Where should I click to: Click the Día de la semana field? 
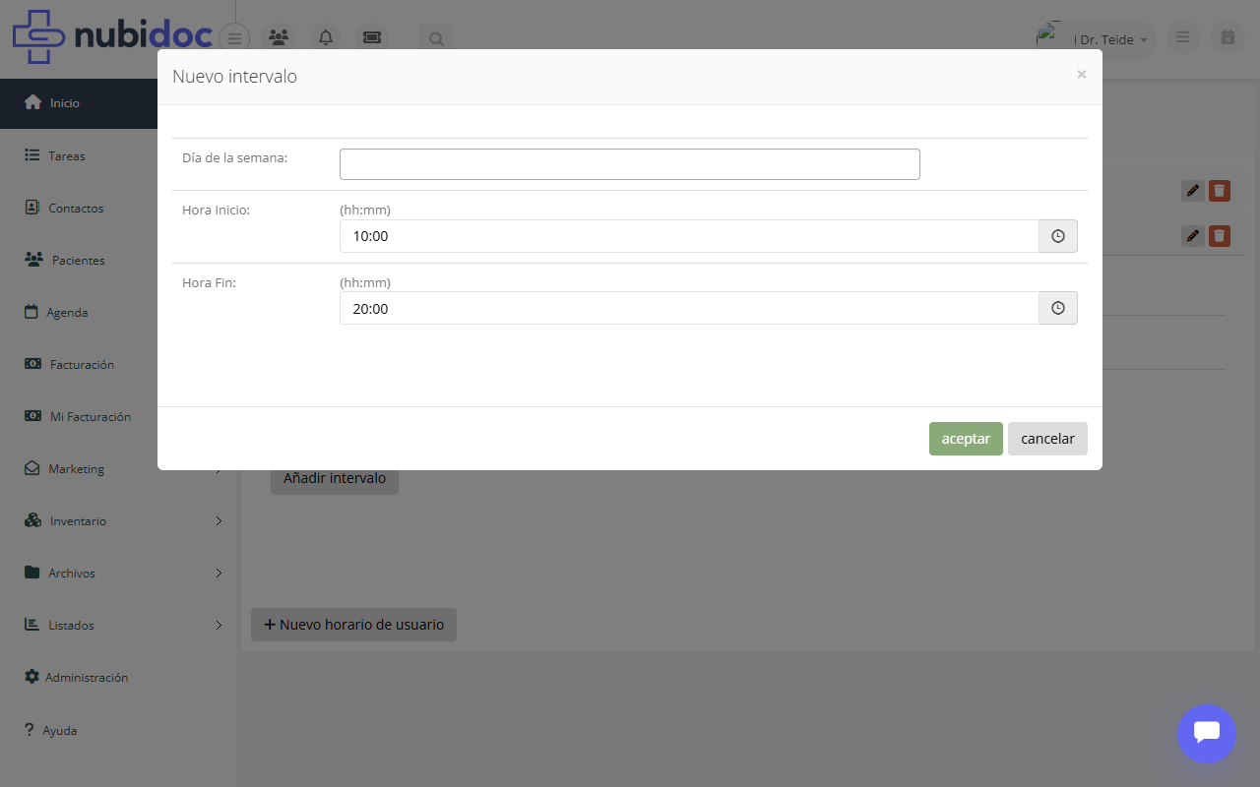(x=630, y=164)
